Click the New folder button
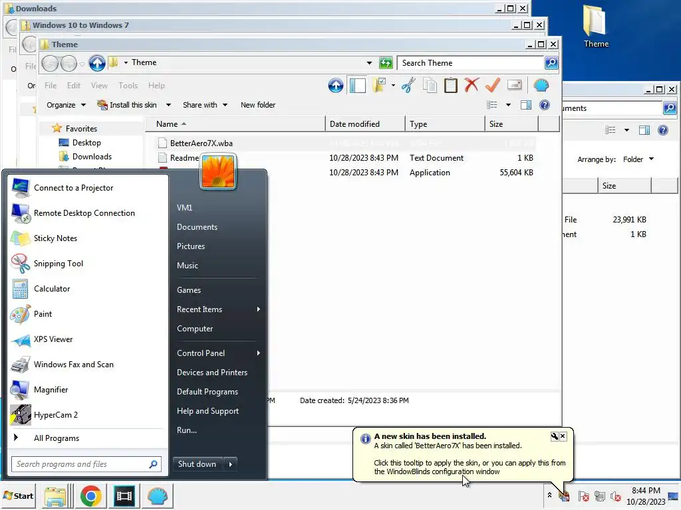Viewport: 681px width, 510px height. pos(258,105)
